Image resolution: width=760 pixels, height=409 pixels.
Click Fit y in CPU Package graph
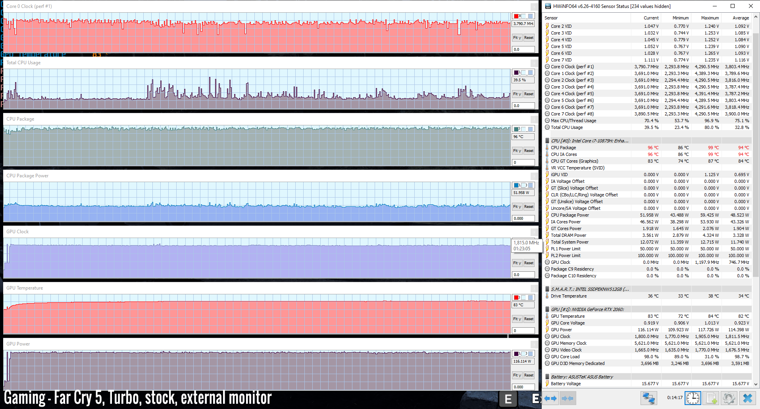click(x=517, y=151)
